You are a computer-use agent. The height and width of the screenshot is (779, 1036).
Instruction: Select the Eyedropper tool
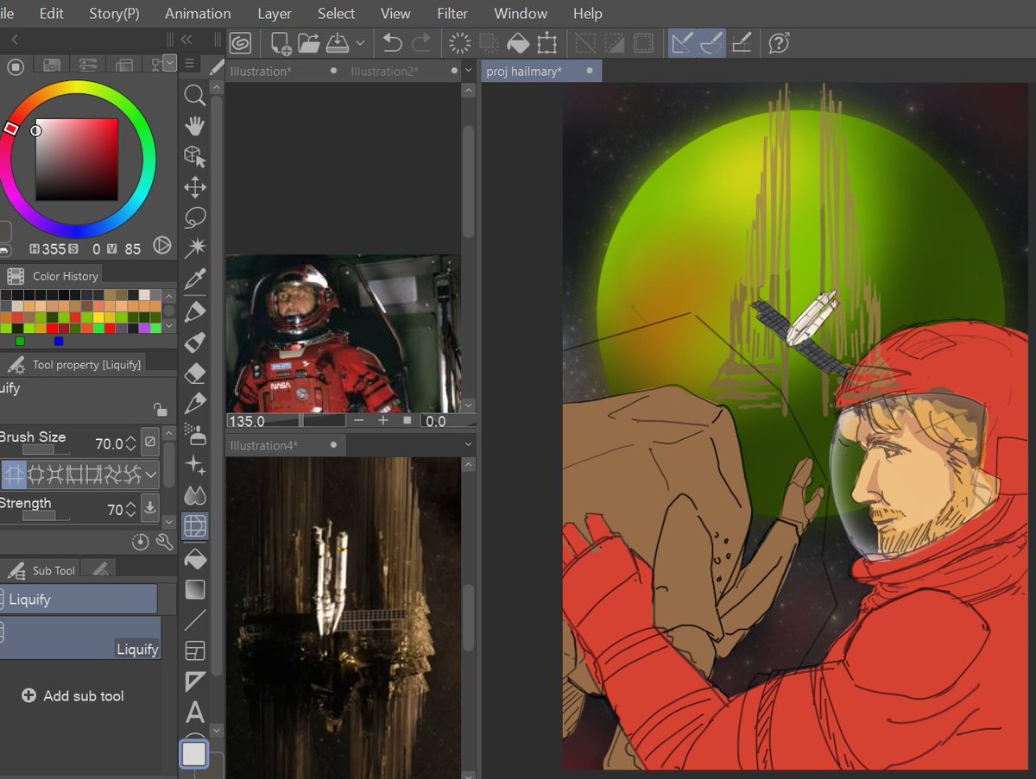pyautogui.click(x=195, y=279)
